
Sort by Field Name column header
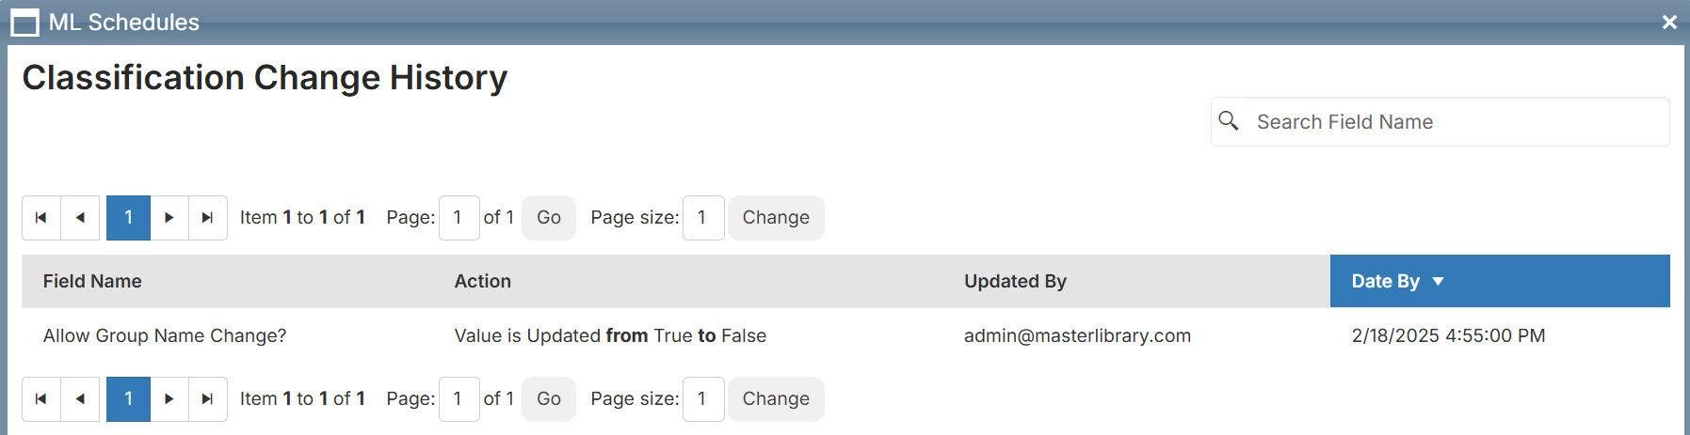pyautogui.click(x=92, y=281)
